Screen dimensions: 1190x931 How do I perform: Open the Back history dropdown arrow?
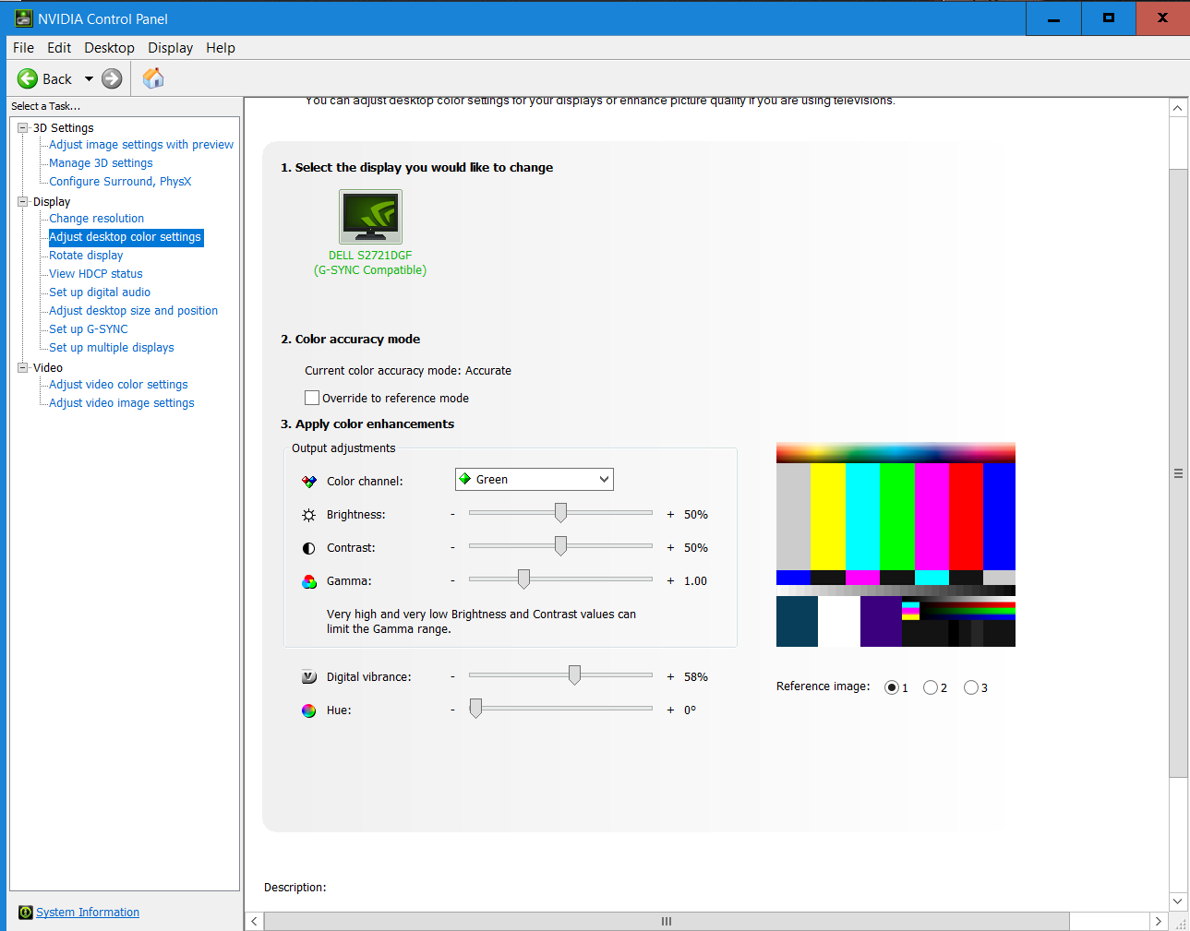89,79
